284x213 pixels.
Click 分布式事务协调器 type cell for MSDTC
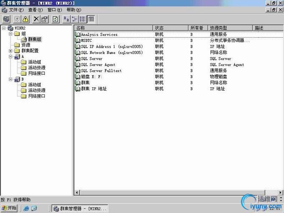(230, 41)
